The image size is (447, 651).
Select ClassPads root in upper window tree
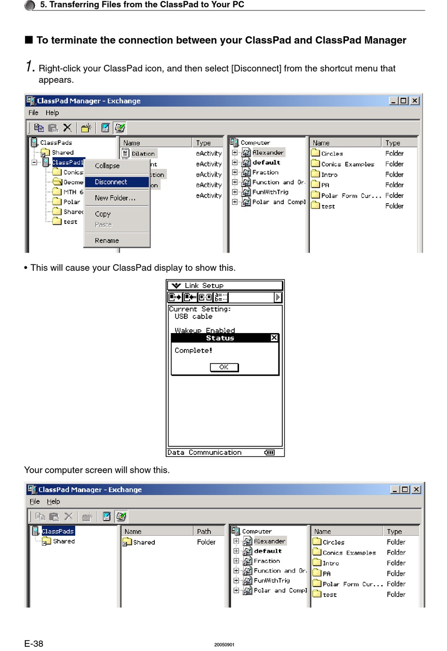click(56, 143)
